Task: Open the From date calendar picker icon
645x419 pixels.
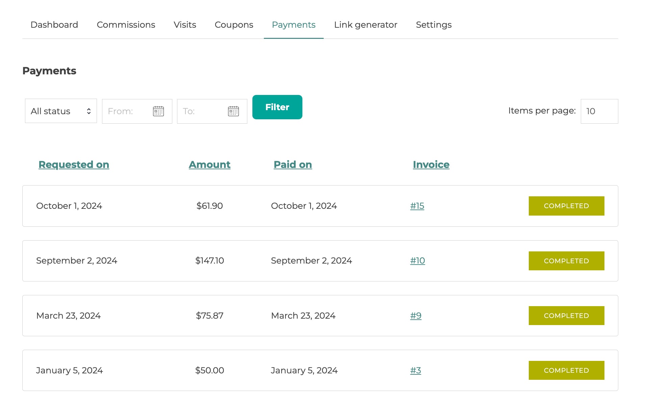Action: [x=158, y=111]
